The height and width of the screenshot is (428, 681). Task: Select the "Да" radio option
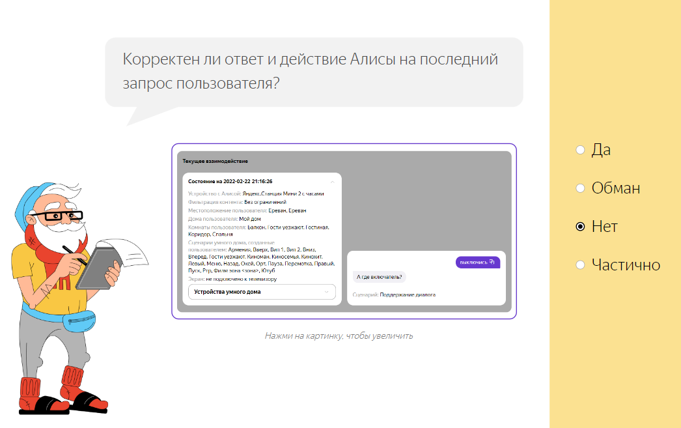(580, 150)
